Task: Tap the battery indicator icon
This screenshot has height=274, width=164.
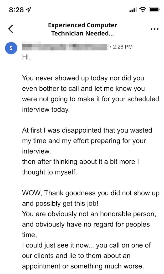Action: coord(154,10)
